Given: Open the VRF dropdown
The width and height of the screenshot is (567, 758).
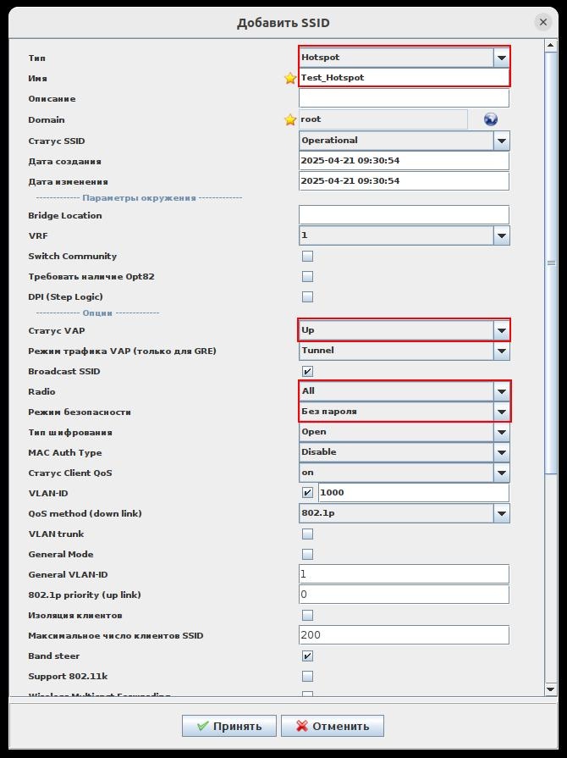Looking at the screenshot, I should tap(405, 235).
